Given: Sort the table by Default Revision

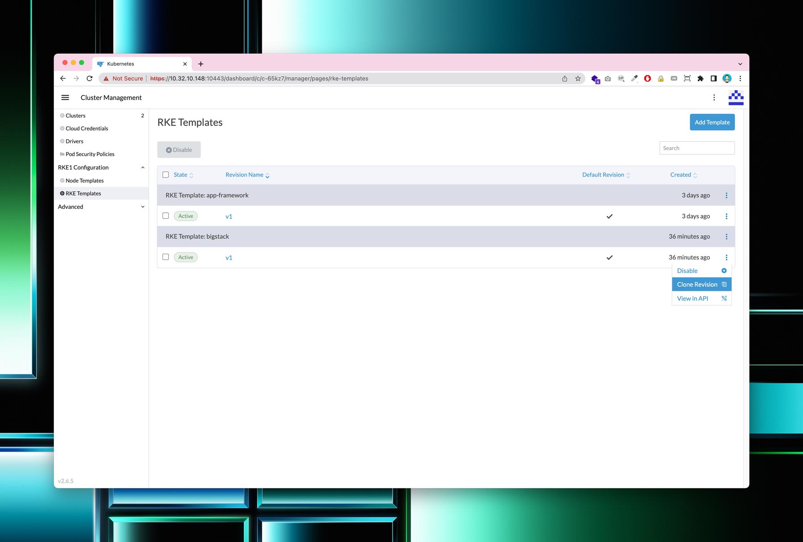Looking at the screenshot, I should pos(606,175).
